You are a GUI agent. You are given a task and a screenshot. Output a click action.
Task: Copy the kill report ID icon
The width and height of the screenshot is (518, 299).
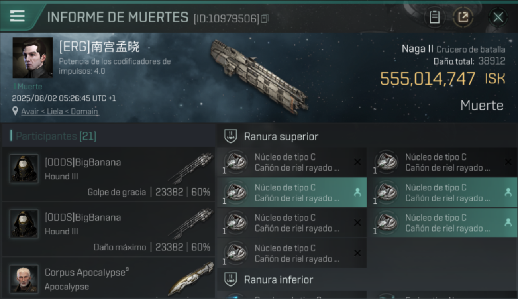(265, 18)
